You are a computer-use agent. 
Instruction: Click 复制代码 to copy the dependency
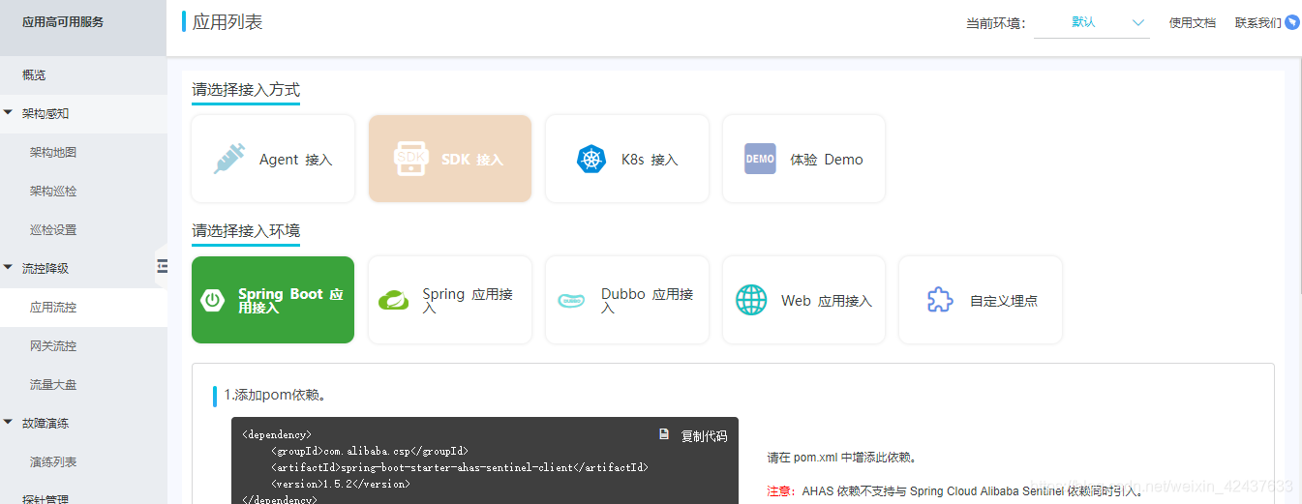[704, 435]
